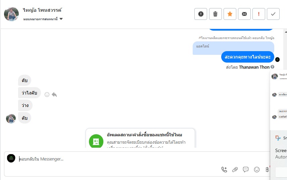Click the blue สะดวกคุยทางไลน์นะคะ message bubble
The image size is (287, 180).
(x=248, y=57)
